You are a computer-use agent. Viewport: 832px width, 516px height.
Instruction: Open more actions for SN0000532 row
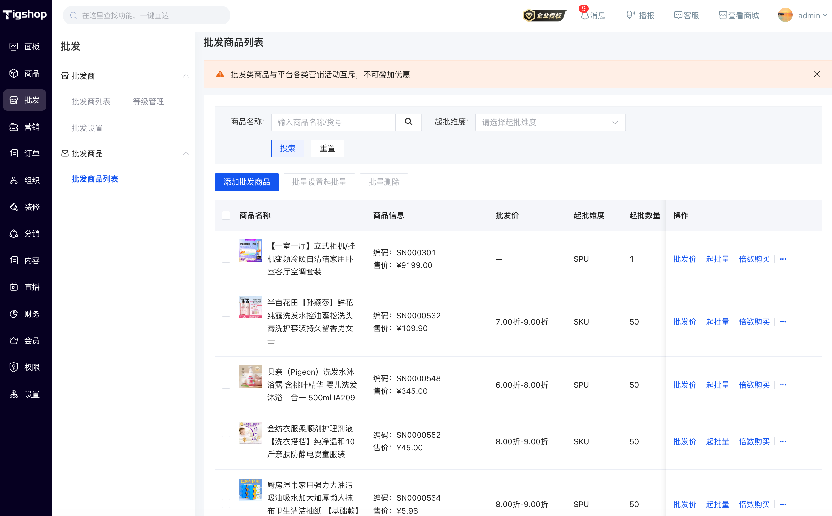click(783, 322)
